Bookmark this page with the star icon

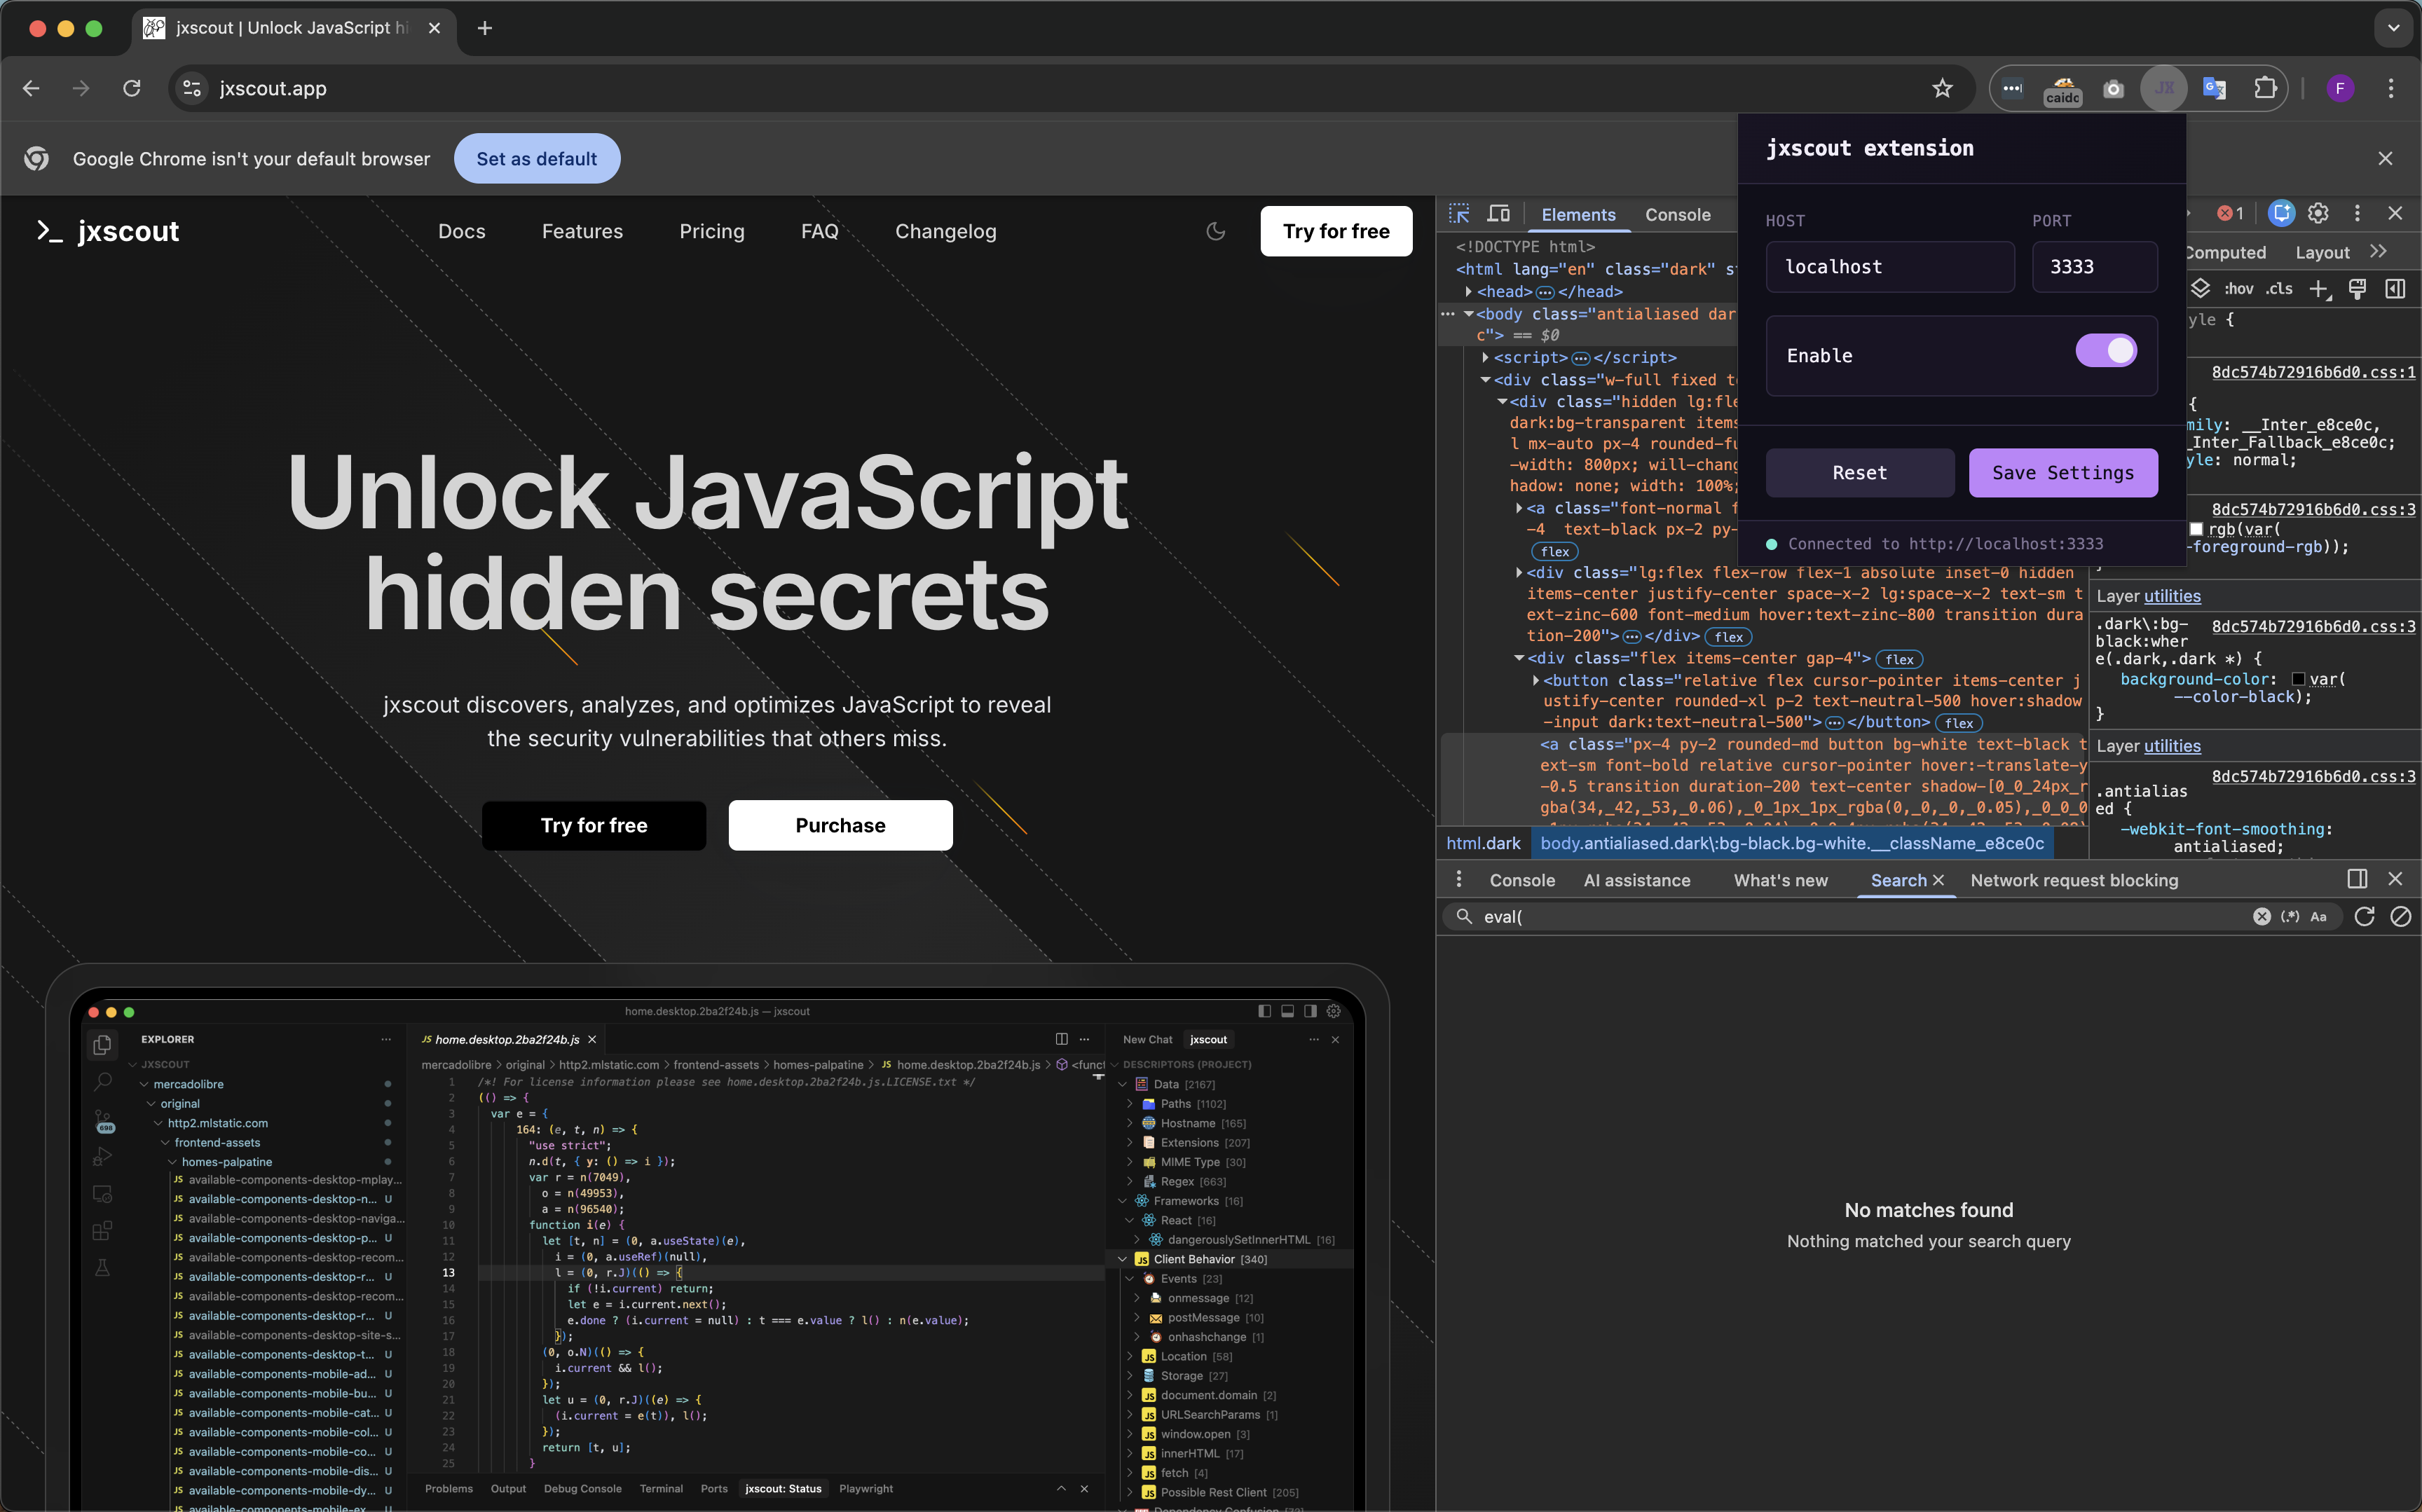point(1942,88)
